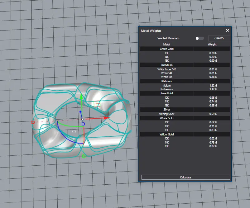The width and height of the screenshot is (250, 208).
Task: Click the Ruthenium row
Action: tap(185, 89)
